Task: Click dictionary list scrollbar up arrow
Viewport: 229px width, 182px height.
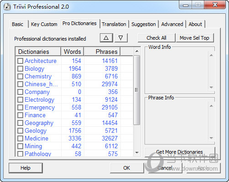Action: pyautogui.click(x=137, y=51)
